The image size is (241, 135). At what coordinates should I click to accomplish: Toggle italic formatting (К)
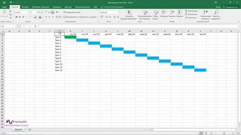(20, 17)
